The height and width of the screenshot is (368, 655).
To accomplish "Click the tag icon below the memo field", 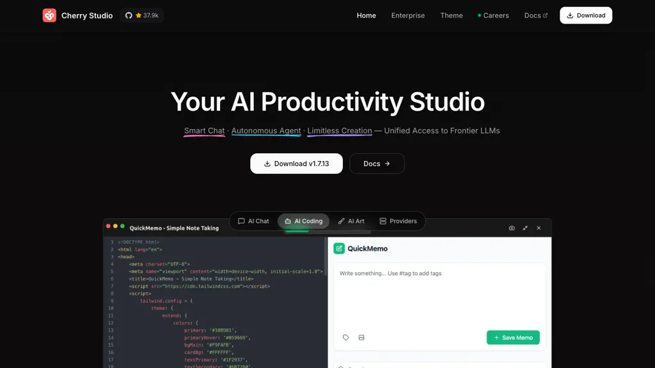I will (x=346, y=337).
